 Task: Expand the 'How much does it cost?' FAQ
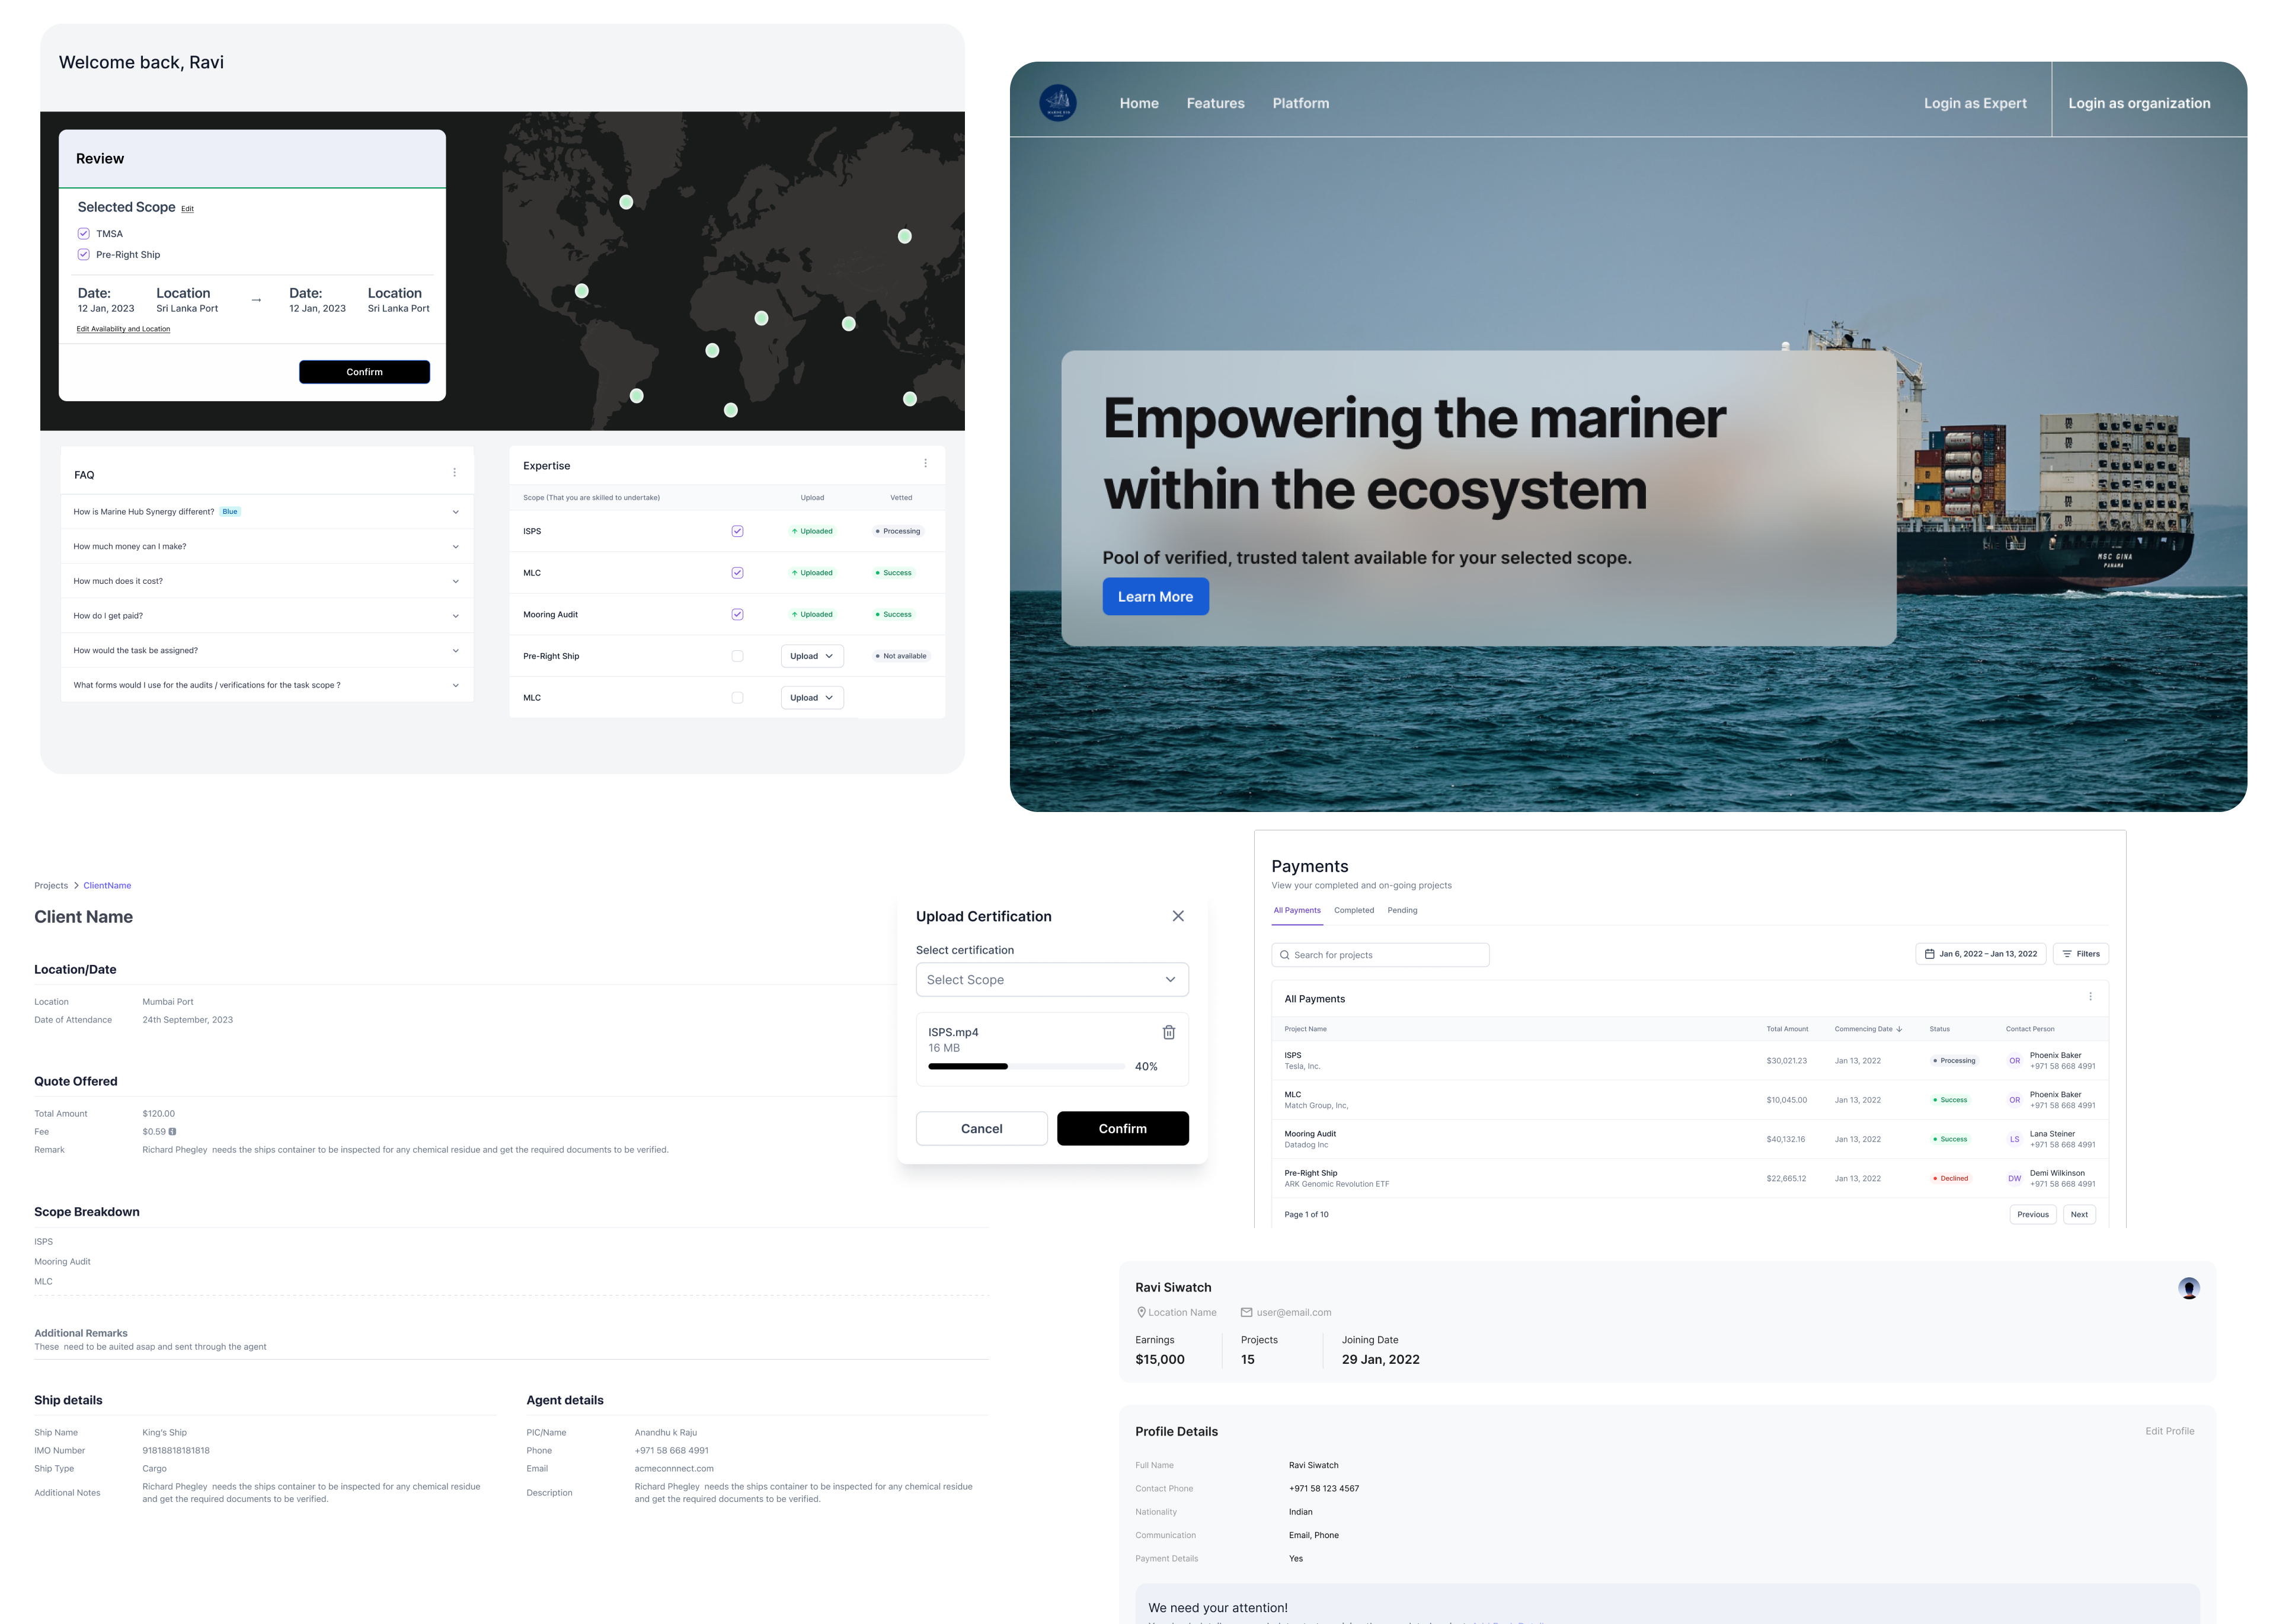tap(266, 580)
